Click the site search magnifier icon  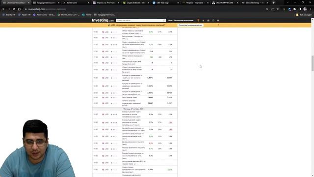[164, 20]
